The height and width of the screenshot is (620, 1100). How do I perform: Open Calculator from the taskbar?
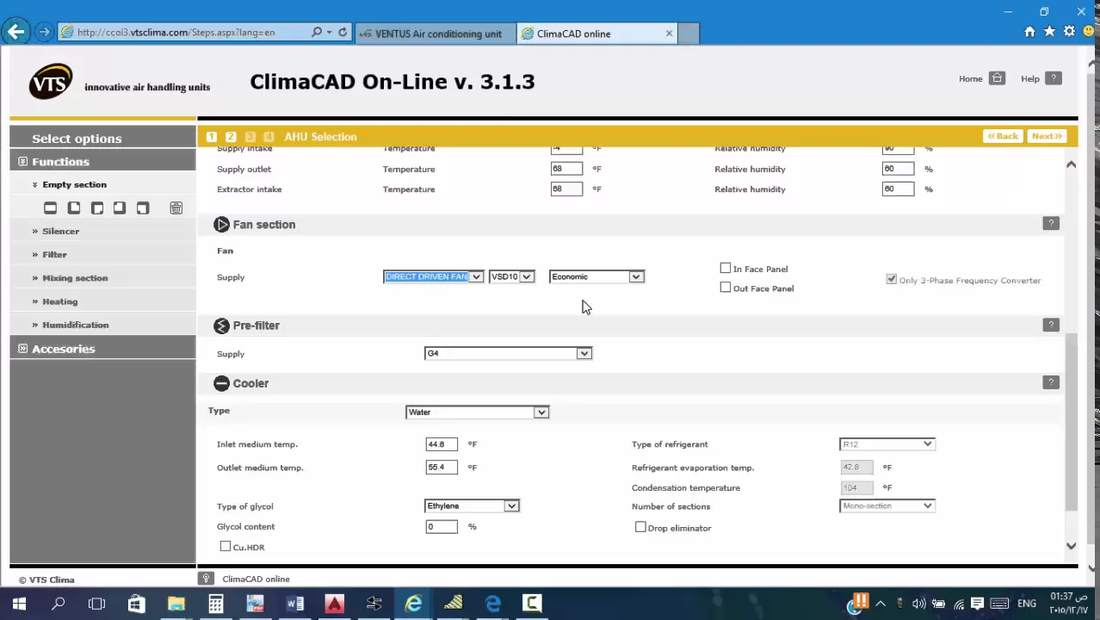pyautogui.click(x=216, y=604)
